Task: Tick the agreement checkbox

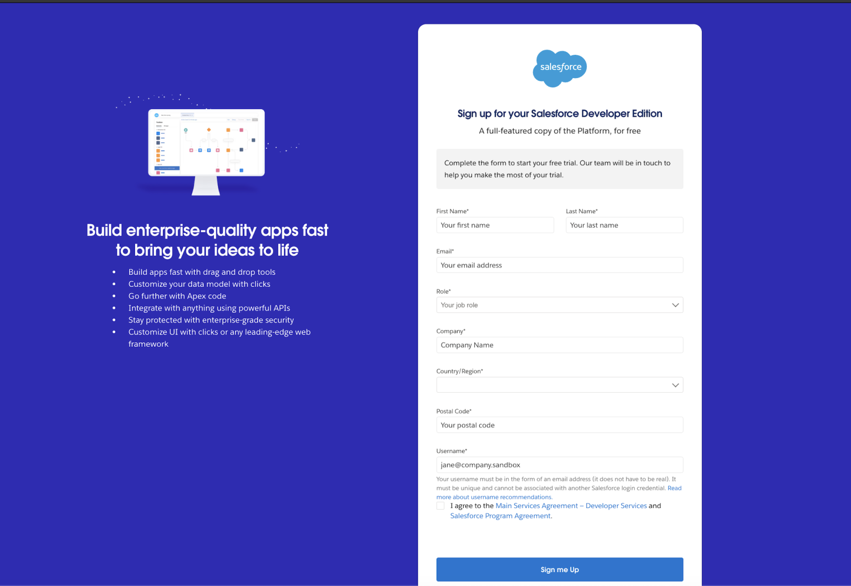Action: click(440, 506)
